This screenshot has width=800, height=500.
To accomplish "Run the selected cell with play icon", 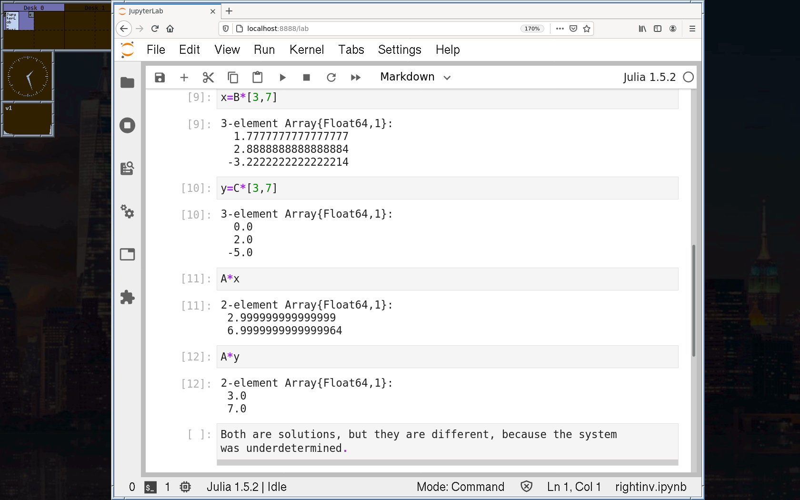I will [282, 77].
